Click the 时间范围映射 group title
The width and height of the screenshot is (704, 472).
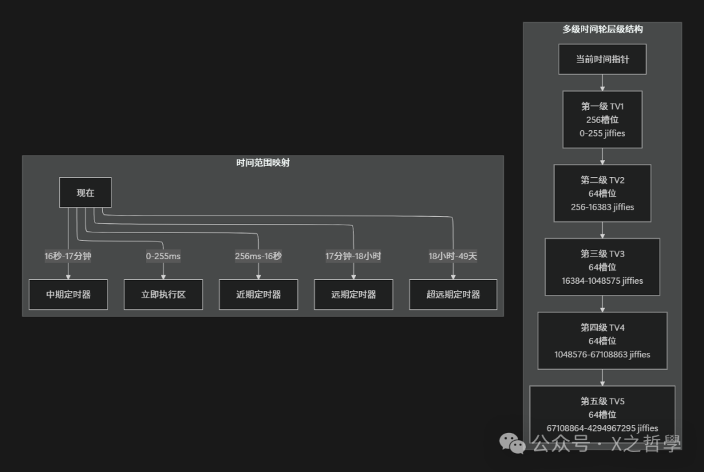[263, 163]
